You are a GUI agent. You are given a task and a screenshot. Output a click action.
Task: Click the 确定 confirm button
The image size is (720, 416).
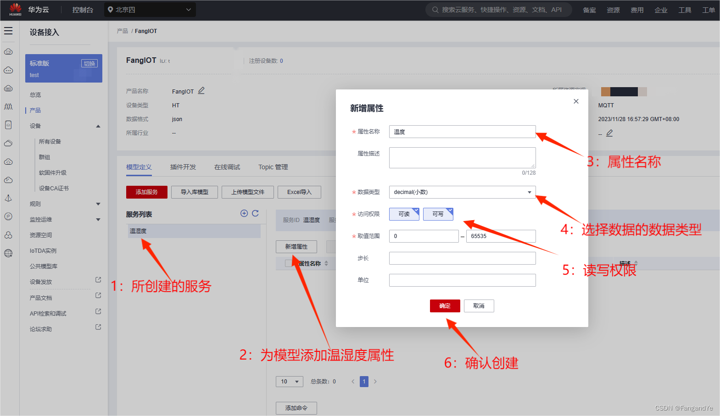[x=445, y=306]
